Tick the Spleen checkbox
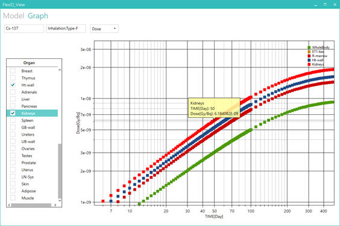340x226 pixels. pos(13,120)
